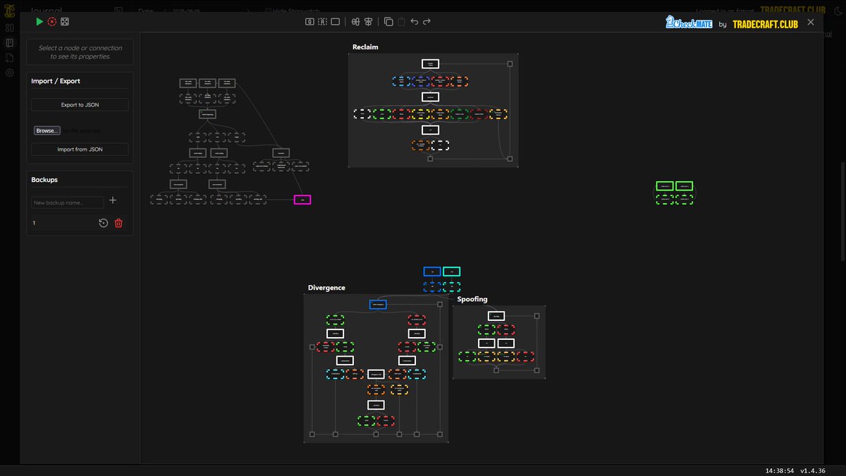Image resolution: width=846 pixels, height=476 pixels.
Task: Click the paste clipboard icon
Action: point(401,22)
